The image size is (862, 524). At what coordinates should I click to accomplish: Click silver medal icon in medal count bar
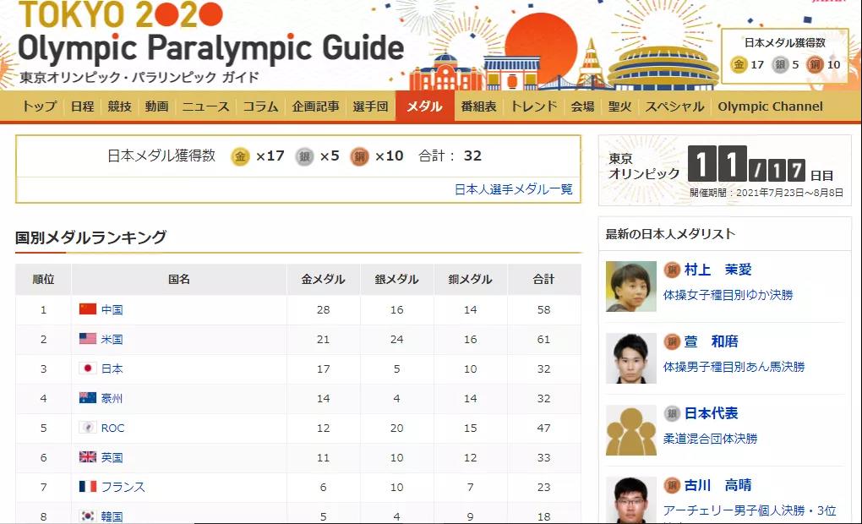pos(304,156)
